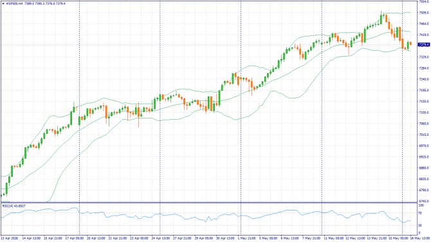Click the 7 May 21:00 time label

(x=311, y=238)
